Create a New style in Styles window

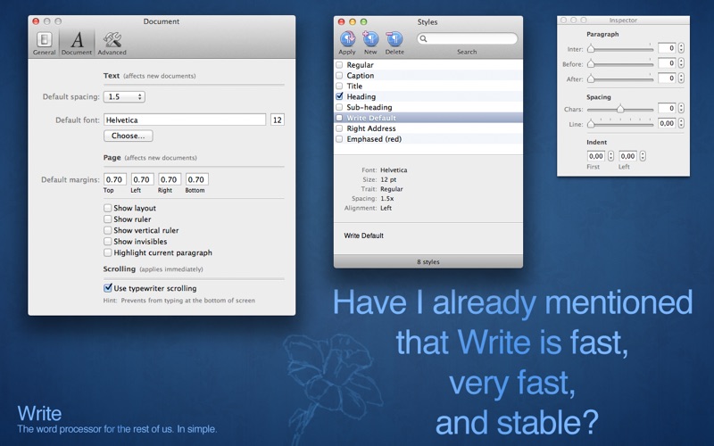point(370,43)
